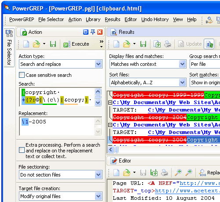Expand the Matches with context dropdown
Screen dimensions: 220x202
click(148, 64)
